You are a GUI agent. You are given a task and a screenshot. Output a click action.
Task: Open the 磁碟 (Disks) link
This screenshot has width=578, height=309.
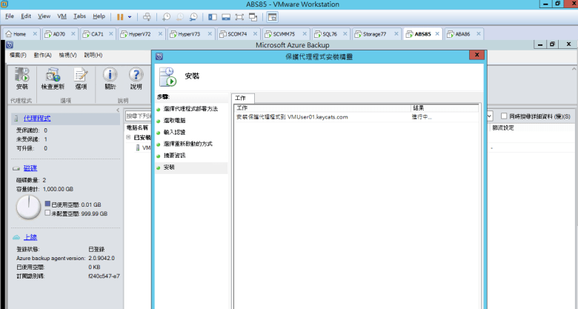point(30,168)
